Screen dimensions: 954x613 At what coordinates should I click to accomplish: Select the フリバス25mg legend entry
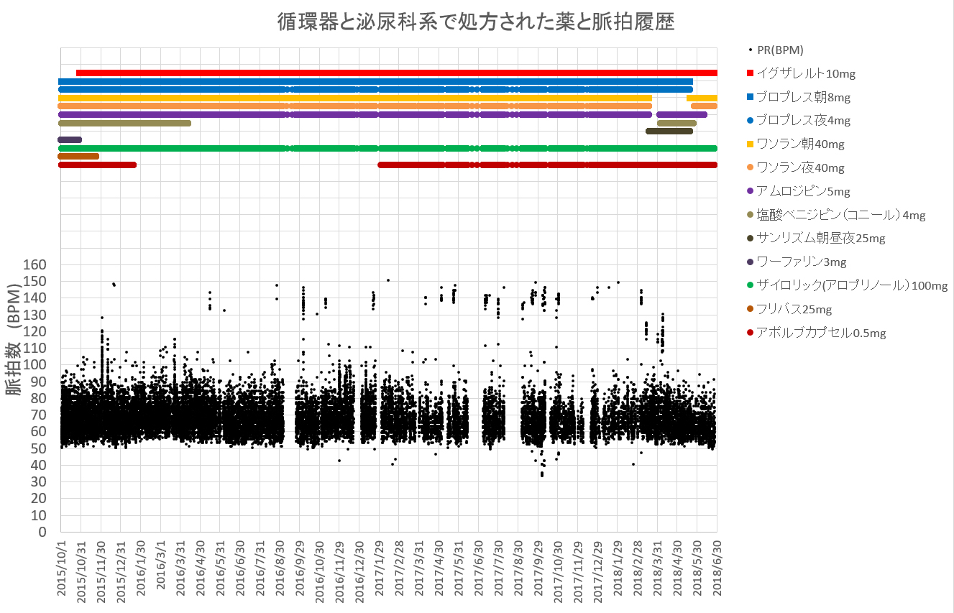point(794,310)
